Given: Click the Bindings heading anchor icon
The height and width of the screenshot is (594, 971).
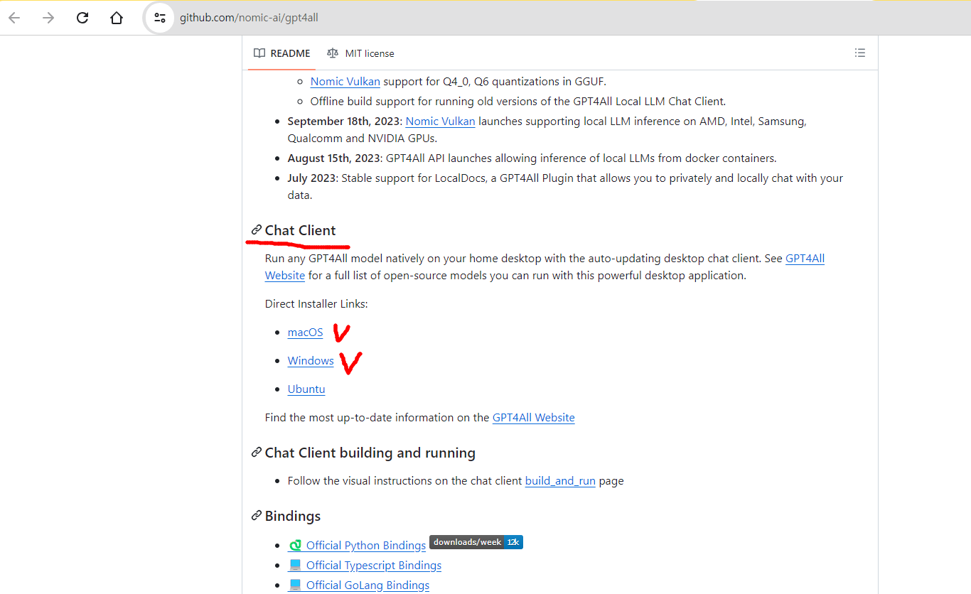Looking at the screenshot, I should pyautogui.click(x=257, y=516).
